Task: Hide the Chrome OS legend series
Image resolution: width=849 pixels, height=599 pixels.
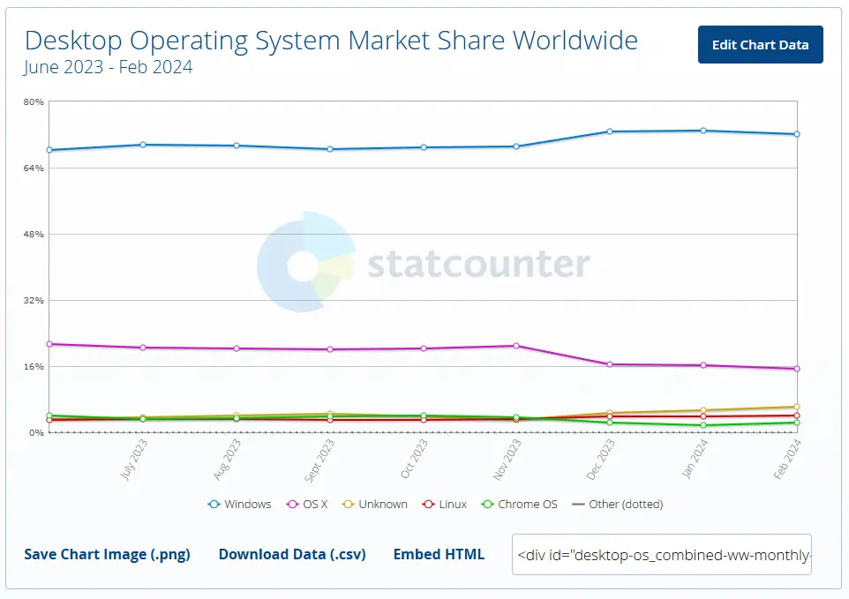Action: coord(519,504)
